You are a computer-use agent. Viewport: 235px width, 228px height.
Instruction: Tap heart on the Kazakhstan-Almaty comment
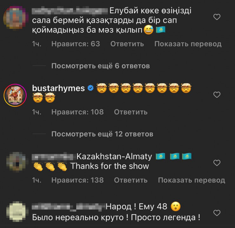(x=217, y=163)
